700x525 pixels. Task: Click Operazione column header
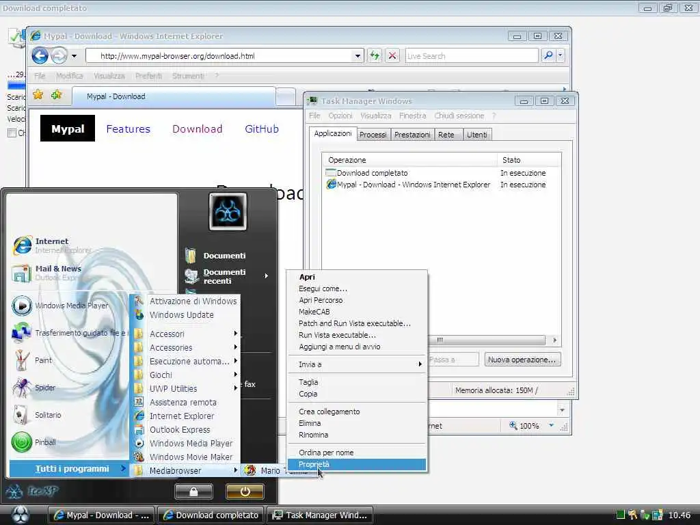coord(410,160)
